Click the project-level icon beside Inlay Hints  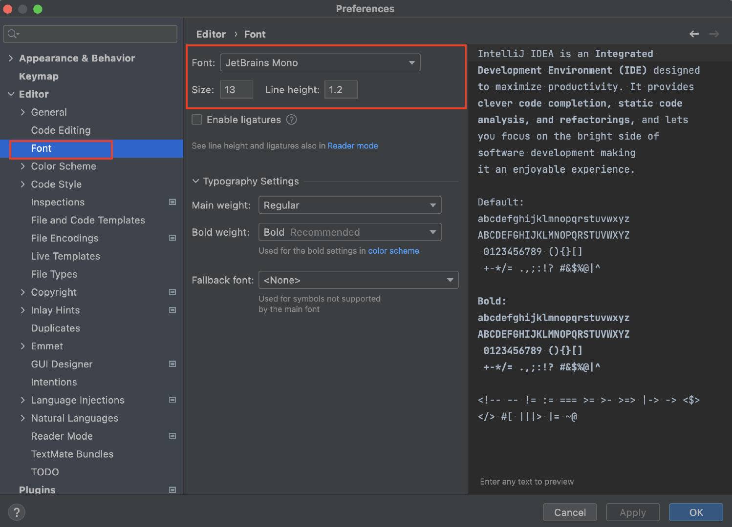pos(172,310)
